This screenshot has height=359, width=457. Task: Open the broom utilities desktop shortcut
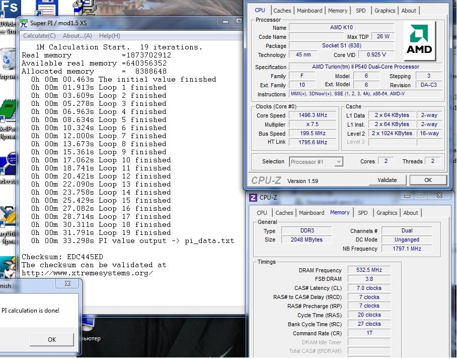pos(8,217)
